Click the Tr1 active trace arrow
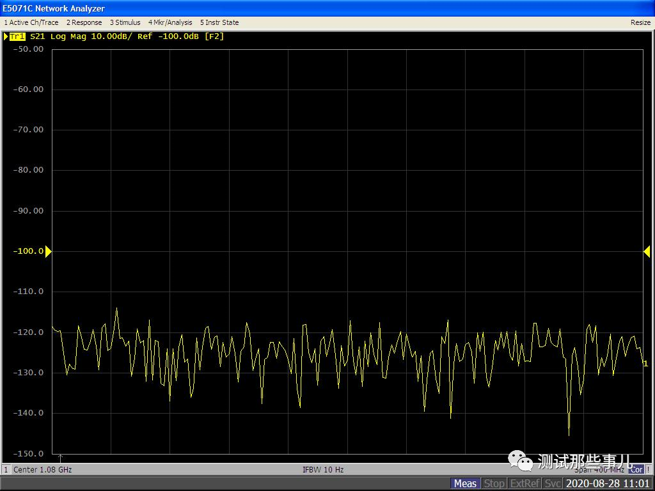The image size is (655, 491). tap(6, 36)
